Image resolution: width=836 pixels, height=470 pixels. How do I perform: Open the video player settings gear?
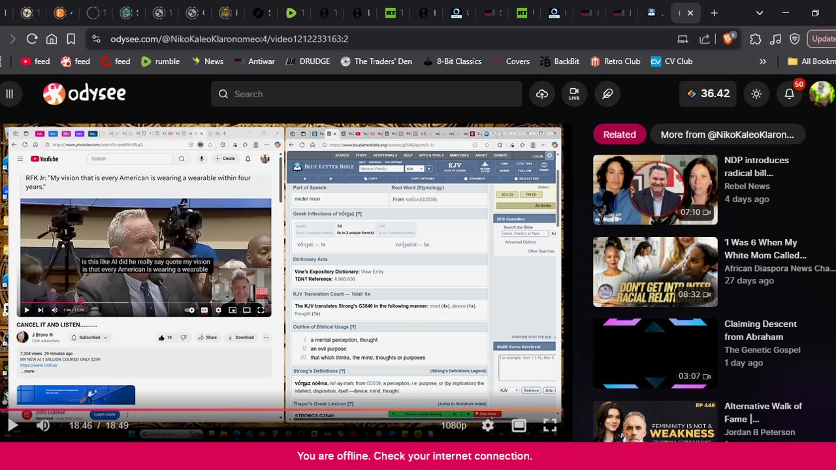pyautogui.click(x=488, y=426)
